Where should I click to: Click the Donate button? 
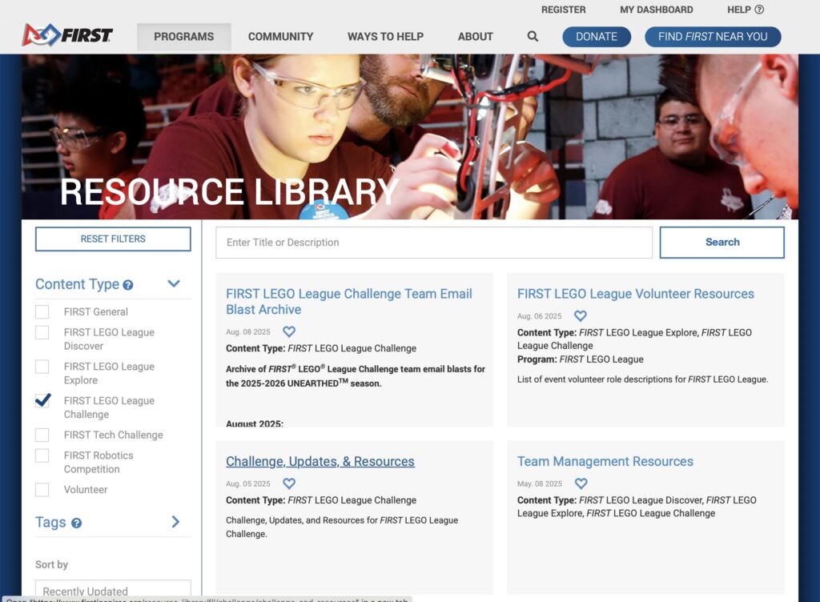click(x=596, y=37)
